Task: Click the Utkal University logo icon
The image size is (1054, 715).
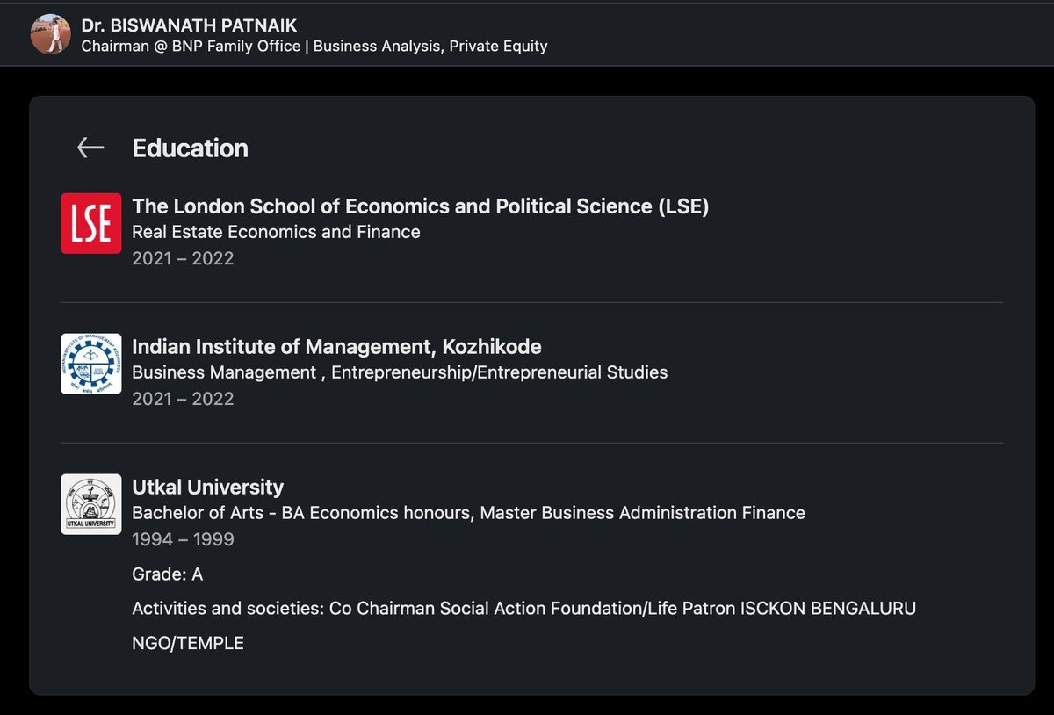Action: [90, 503]
